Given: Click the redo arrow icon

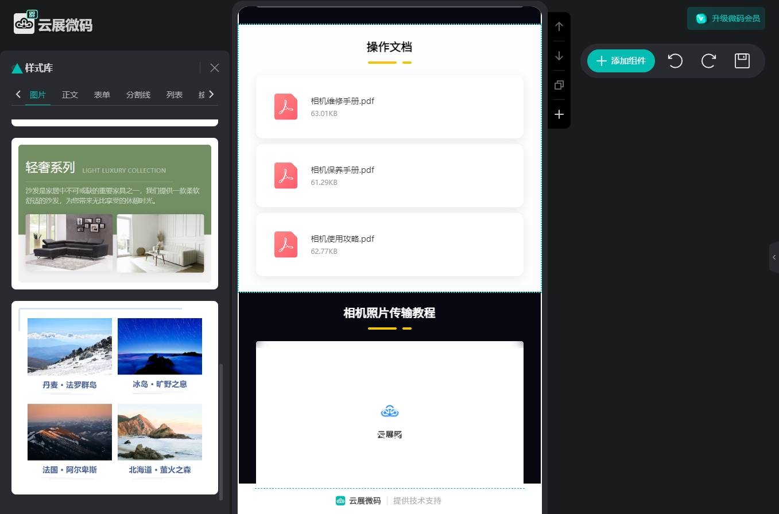Looking at the screenshot, I should click(708, 61).
